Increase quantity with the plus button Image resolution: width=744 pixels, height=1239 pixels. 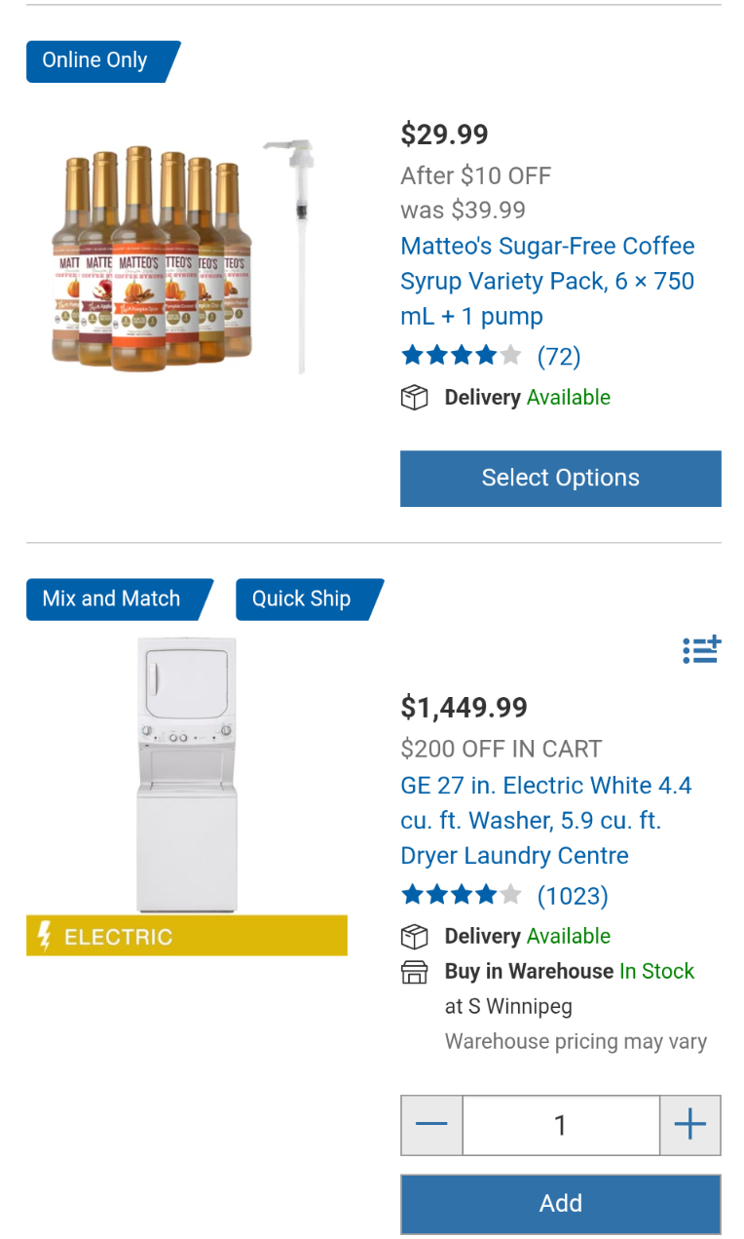pos(689,1125)
